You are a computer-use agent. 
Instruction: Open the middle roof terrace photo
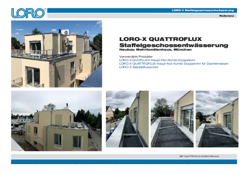pyautogui.click(x=172, y=119)
